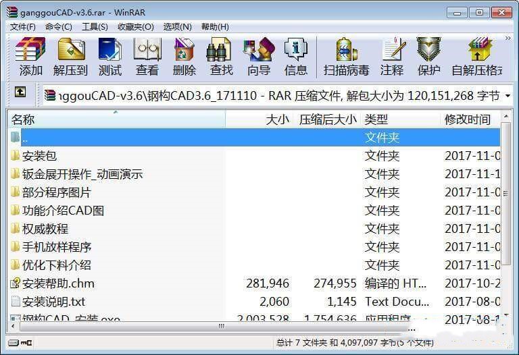Open the 文件(F) menu
Image resolution: width=519 pixels, height=355 pixels.
coord(22,27)
